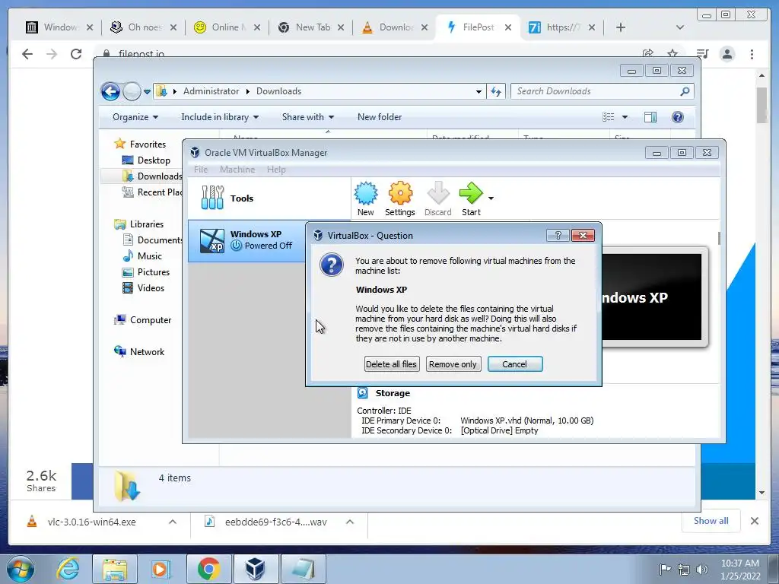
Task: Bookmark the page with star icon
Action: pyautogui.click(x=672, y=54)
